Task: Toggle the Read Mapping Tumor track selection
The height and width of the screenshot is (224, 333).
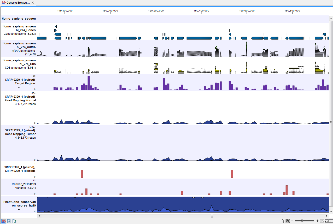Action: (x=20, y=134)
